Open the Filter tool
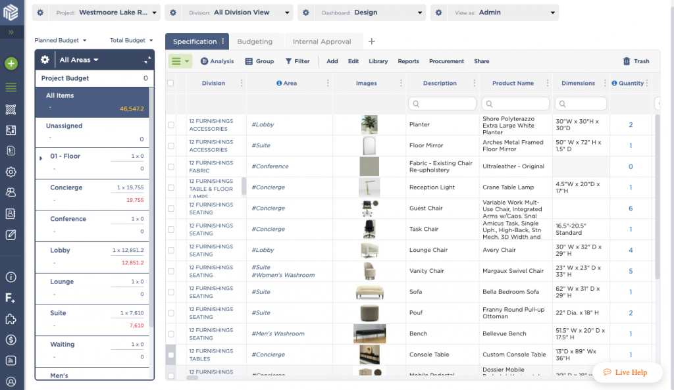The width and height of the screenshot is (674, 390). click(298, 61)
